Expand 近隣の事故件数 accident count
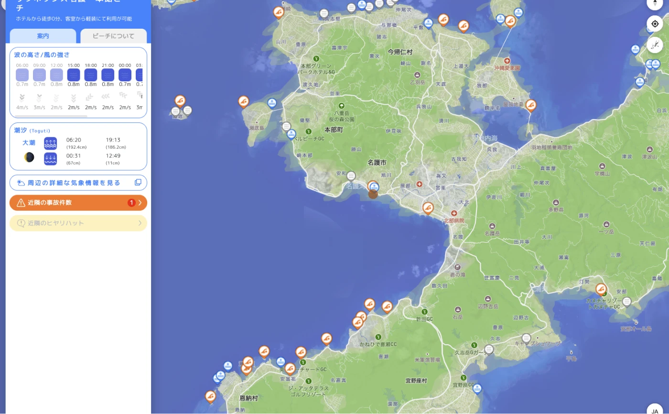669x414 pixels. pos(78,203)
